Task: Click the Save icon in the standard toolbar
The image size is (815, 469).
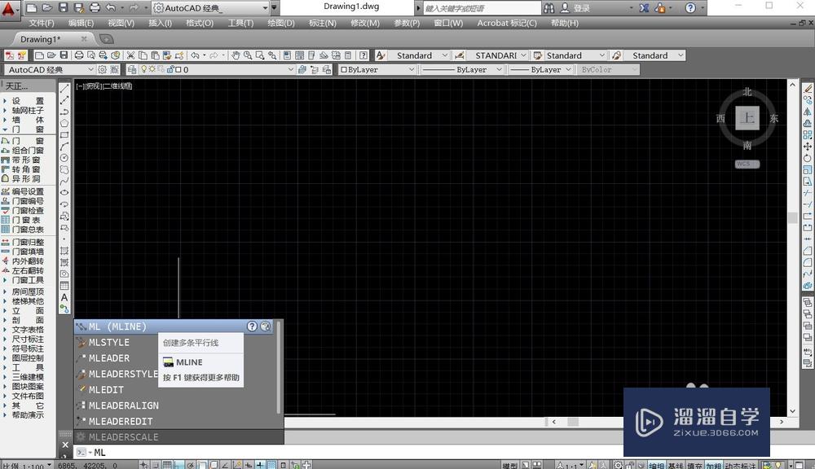Action: (x=64, y=55)
